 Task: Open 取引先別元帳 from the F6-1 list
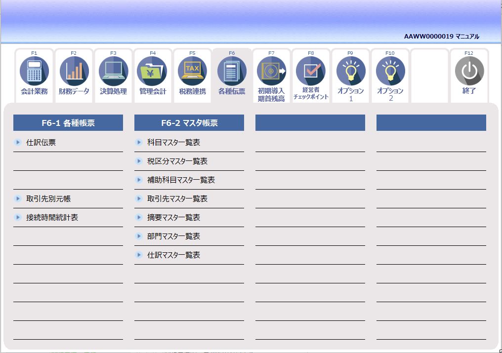[48, 199]
